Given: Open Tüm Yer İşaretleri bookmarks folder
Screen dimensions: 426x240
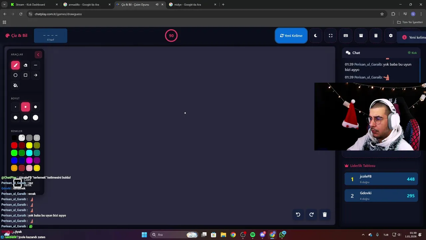Looking at the screenshot, I should [x=410, y=22].
